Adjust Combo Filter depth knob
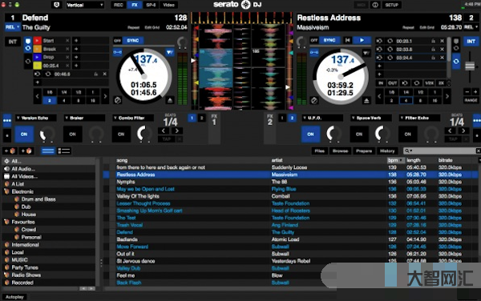This screenshot has width=481, height=301. tap(144, 134)
